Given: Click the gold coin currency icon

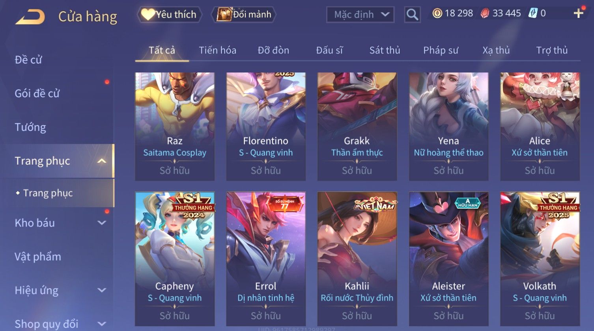Looking at the screenshot, I should pos(437,13).
